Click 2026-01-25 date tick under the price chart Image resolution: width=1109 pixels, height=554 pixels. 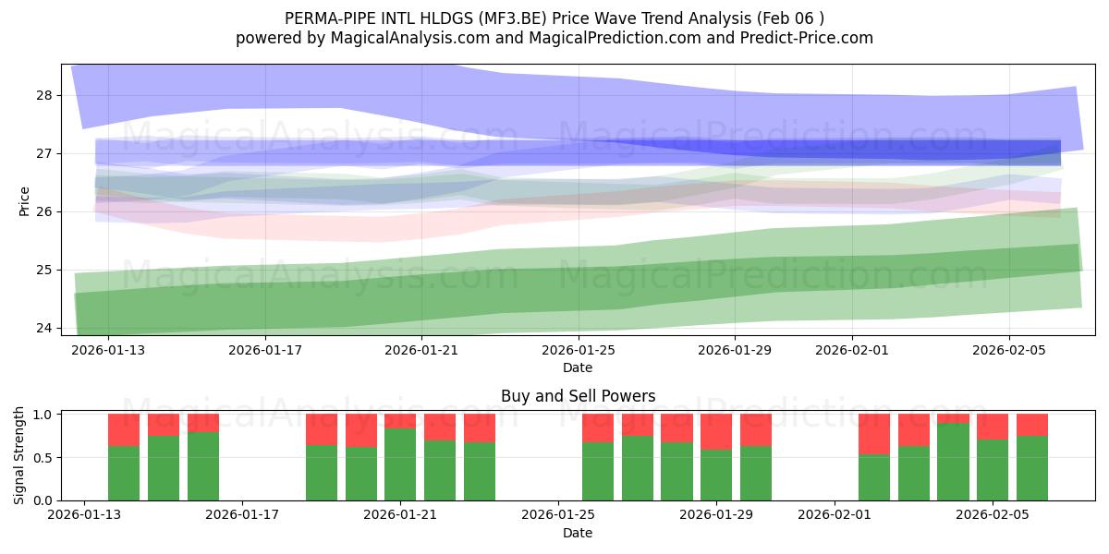[x=579, y=350]
